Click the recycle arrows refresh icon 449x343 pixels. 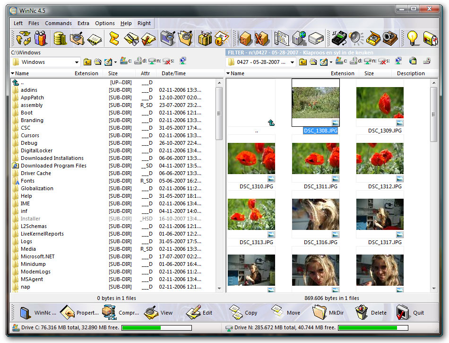click(x=23, y=38)
